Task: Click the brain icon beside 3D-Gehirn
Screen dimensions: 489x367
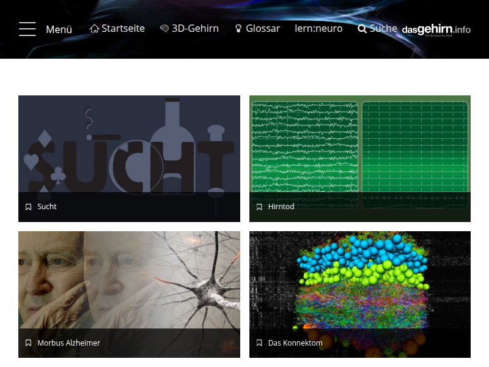Action: 164,29
